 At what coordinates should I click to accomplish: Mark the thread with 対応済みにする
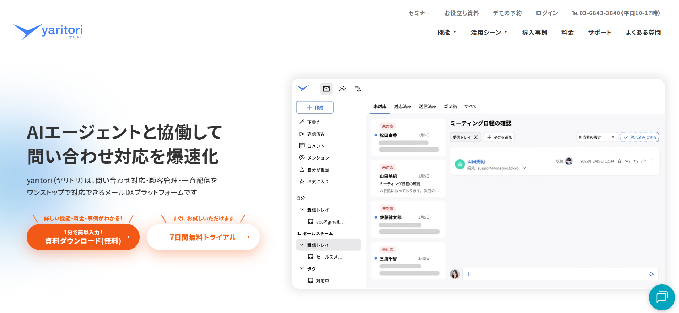pyautogui.click(x=640, y=137)
